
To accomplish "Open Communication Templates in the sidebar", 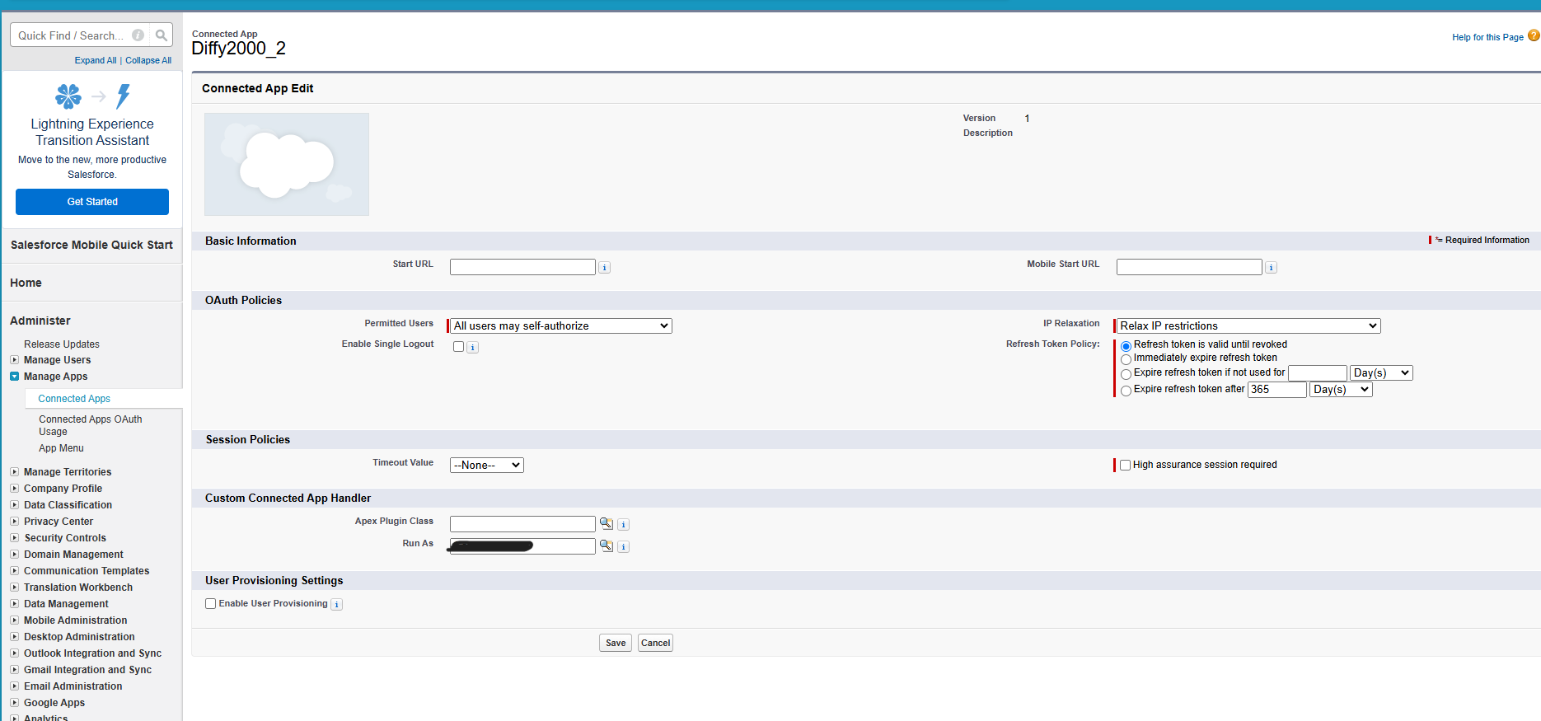I will pyautogui.click(x=87, y=570).
